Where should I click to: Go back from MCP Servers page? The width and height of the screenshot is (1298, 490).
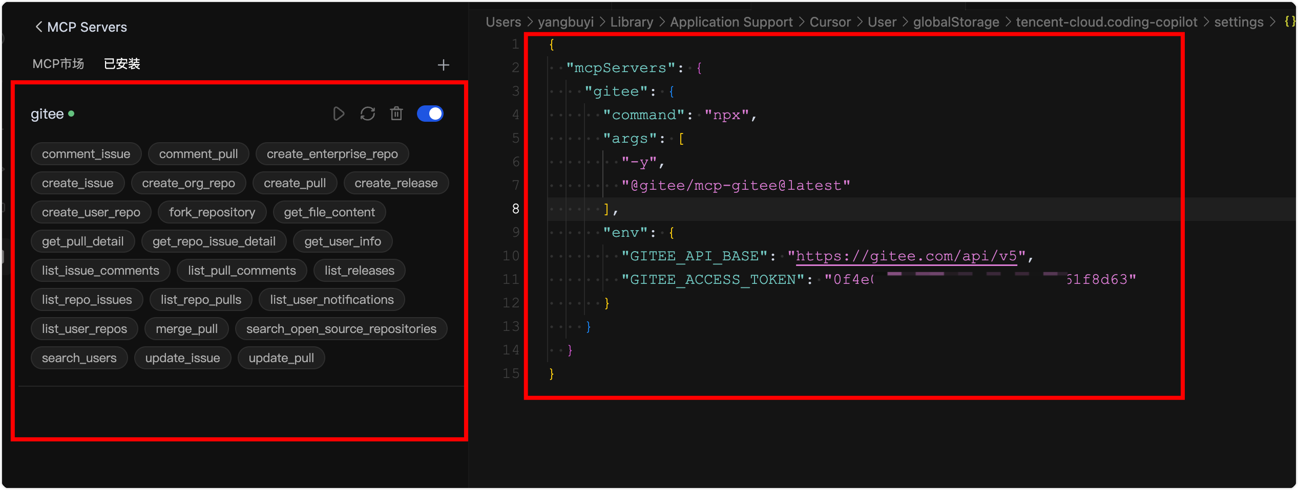pos(38,27)
